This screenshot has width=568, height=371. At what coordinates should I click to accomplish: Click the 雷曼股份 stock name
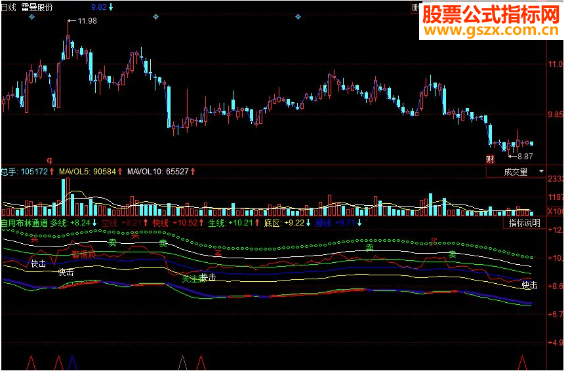(37, 7)
